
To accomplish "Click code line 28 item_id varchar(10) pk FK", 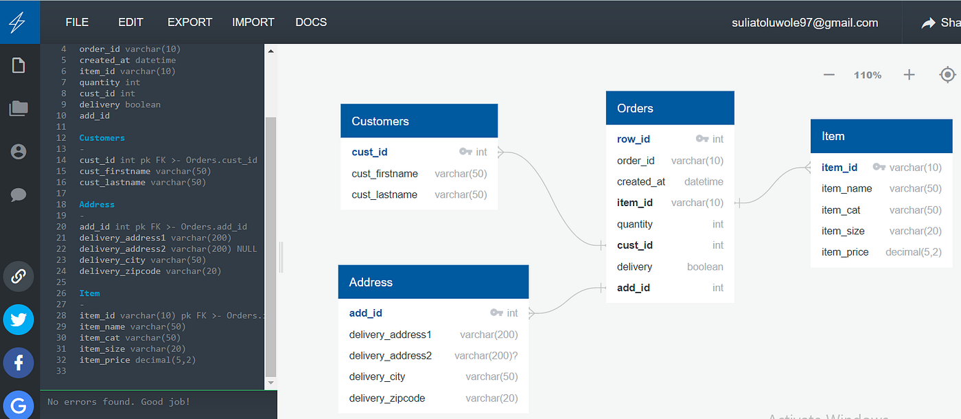I will (172, 315).
